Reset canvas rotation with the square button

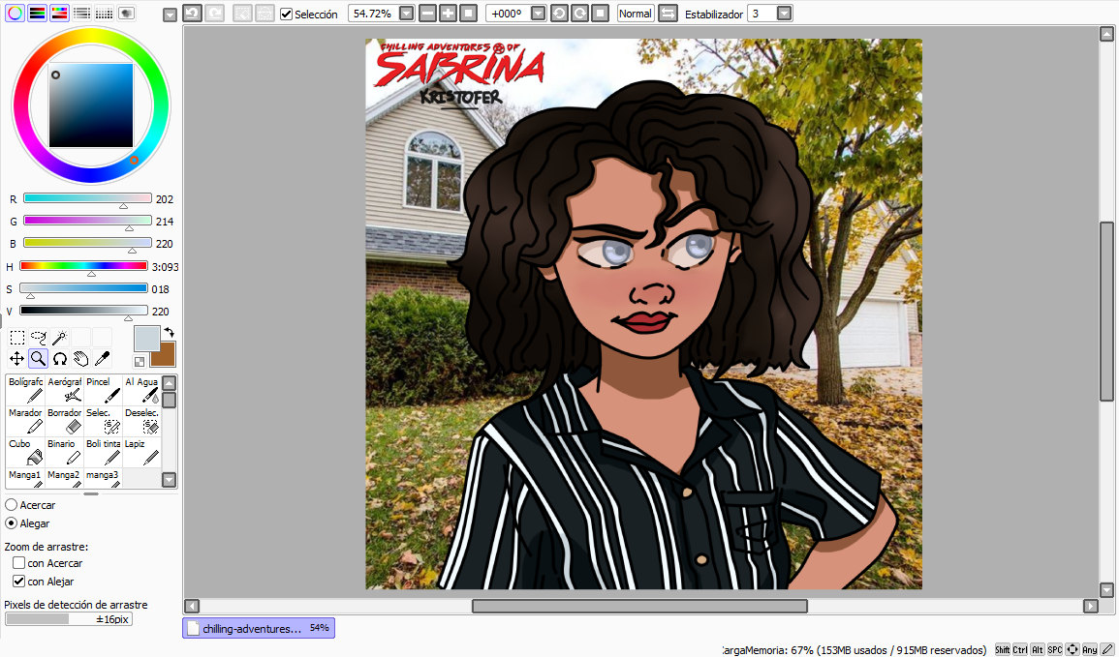[x=601, y=14]
